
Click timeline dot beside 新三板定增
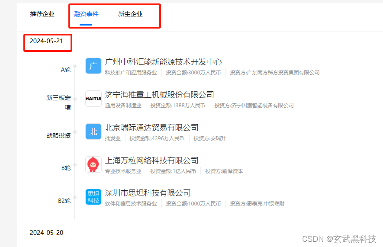point(75,99)
